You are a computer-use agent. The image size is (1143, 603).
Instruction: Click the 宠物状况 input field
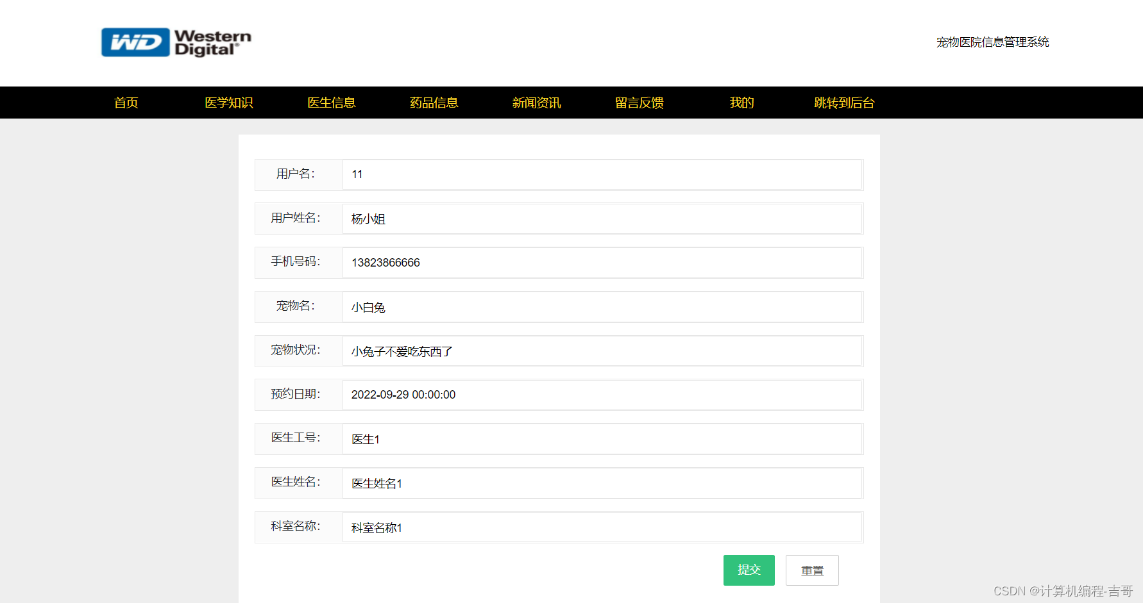[602, 351]
